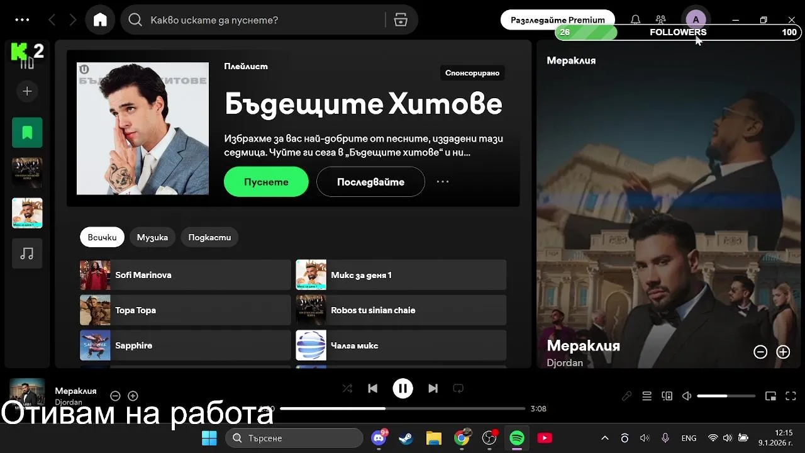
Task: Open the profile avatar 'A' menu
Action: (696, 20)
